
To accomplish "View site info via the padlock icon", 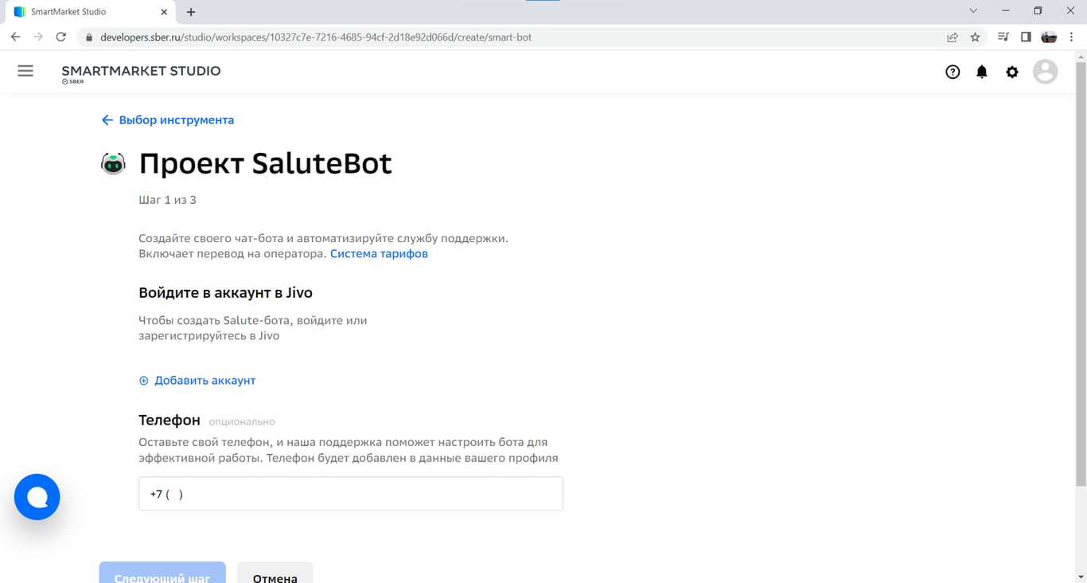I will (88, 37).
